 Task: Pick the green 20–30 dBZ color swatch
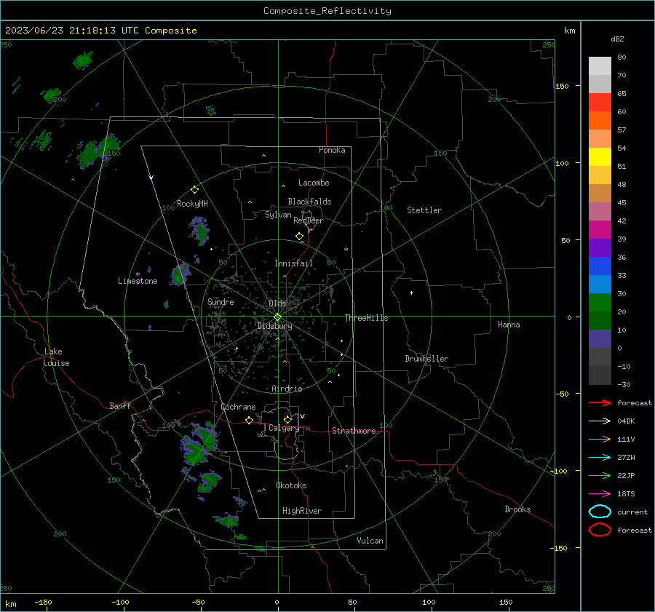click(600, 303)
